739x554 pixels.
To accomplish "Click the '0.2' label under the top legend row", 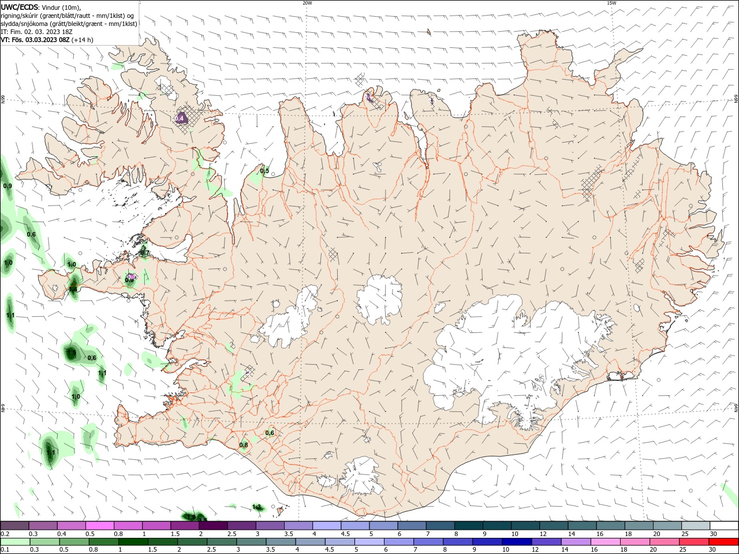I will pyautogui.click(x=5, y=534).
